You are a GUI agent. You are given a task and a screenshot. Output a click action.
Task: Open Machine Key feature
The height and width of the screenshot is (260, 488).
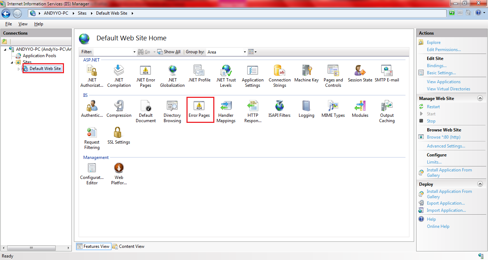pyautogui.click(x=307, y=74)
